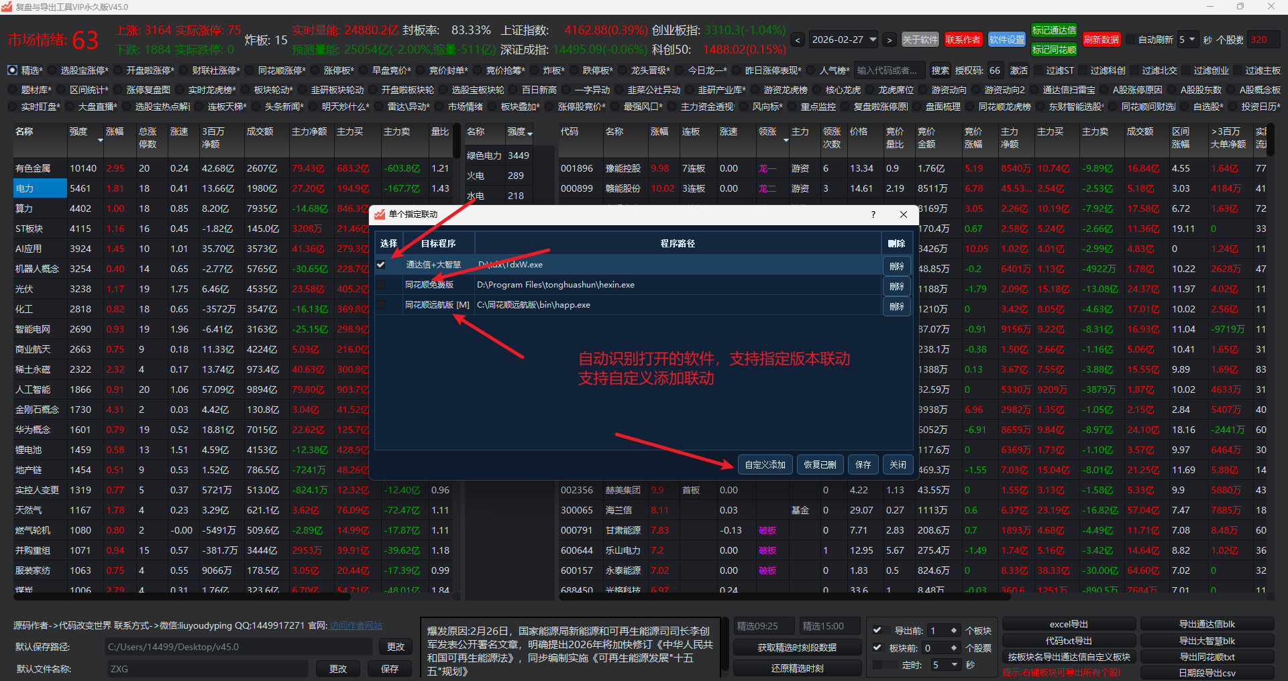Image resolution: width=1288 pixels, height=681 pixels.
Task: Uncheck the 通达信+大智慧 row checkbox
Action: (381, 265)
